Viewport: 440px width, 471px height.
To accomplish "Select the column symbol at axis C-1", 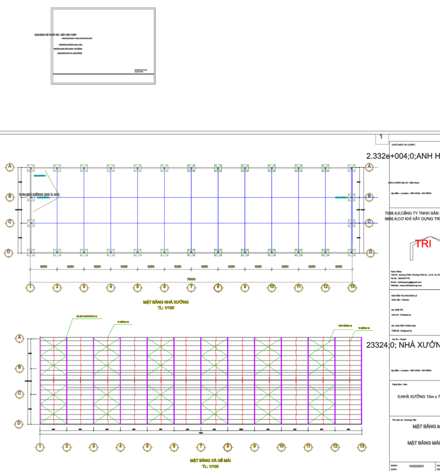I will pos(31,223).
